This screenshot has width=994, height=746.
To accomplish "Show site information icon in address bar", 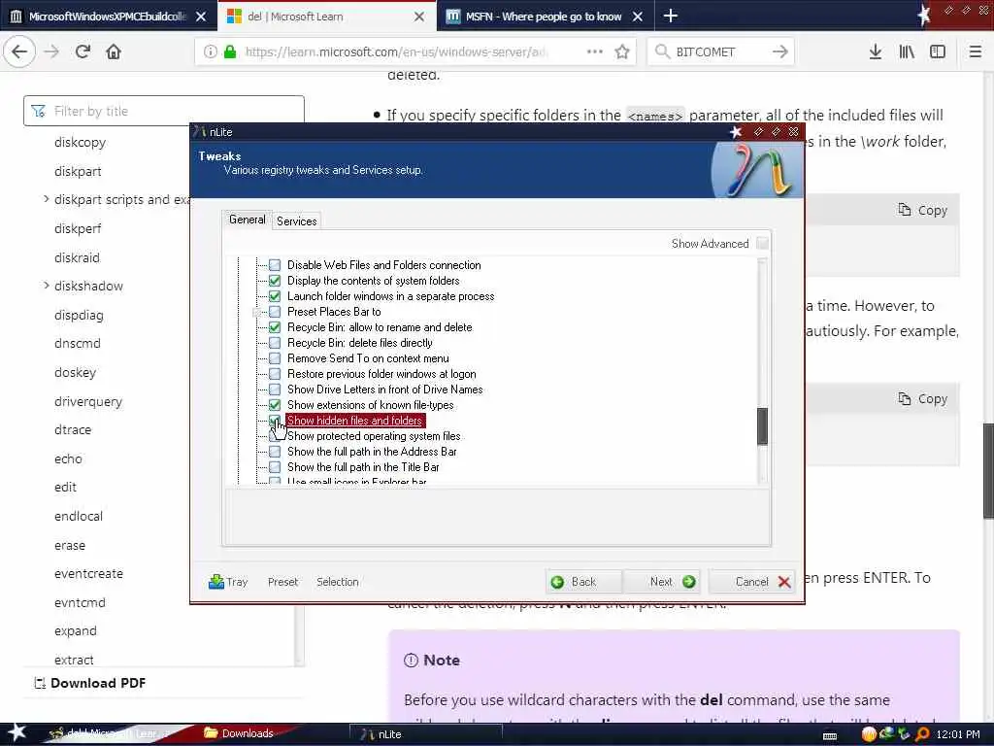I will 210,51.
